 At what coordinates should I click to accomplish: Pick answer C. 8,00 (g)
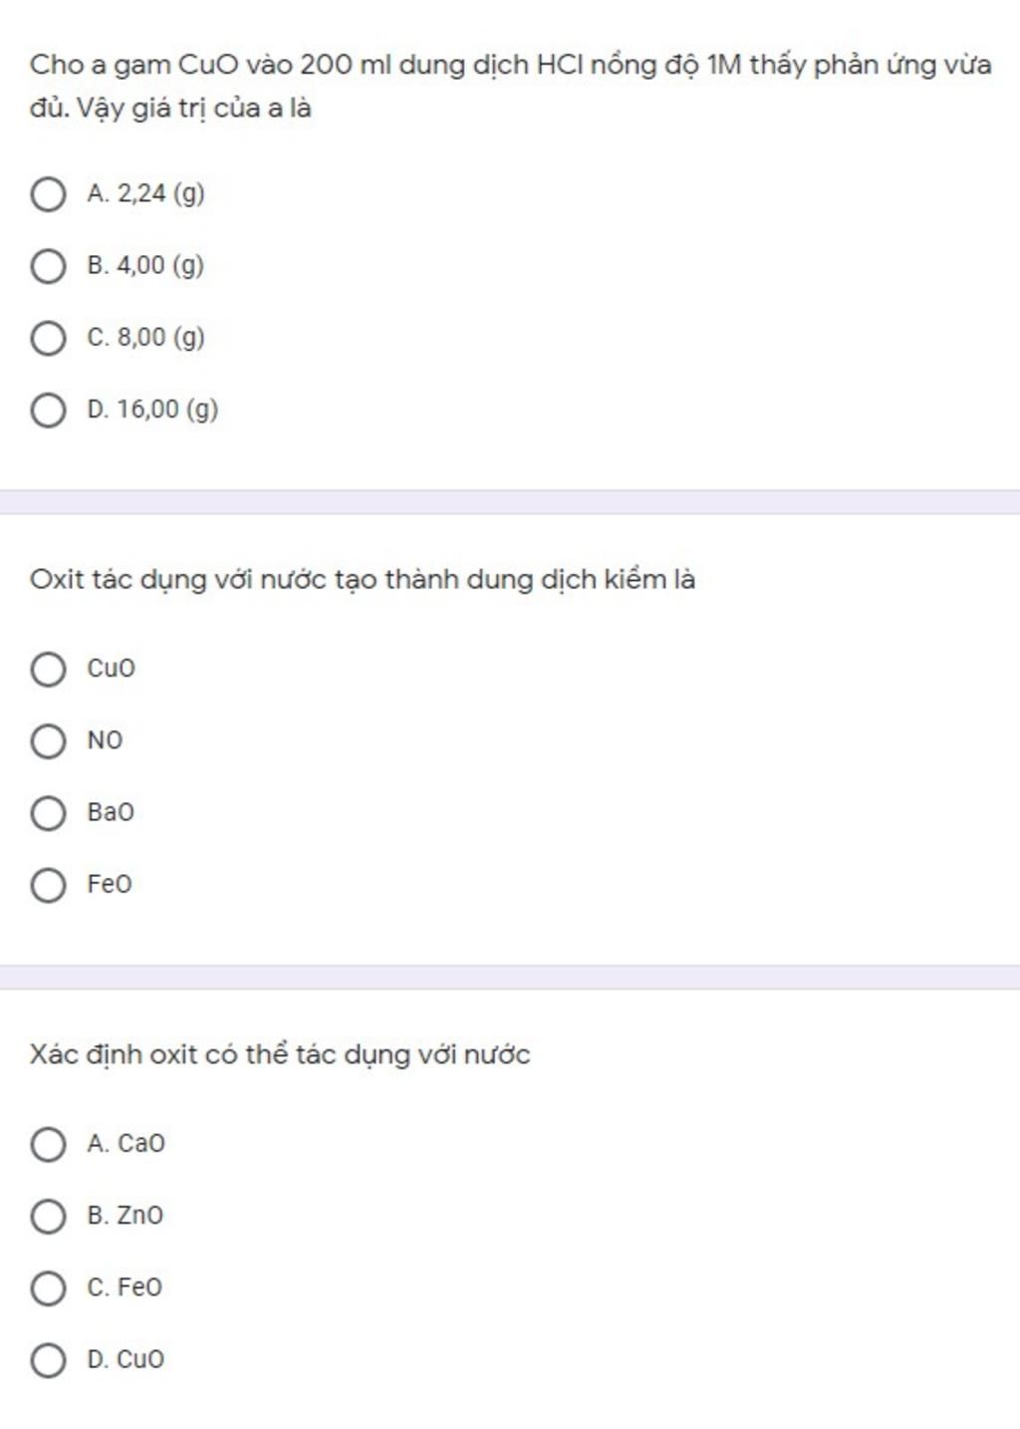[48, 339]
